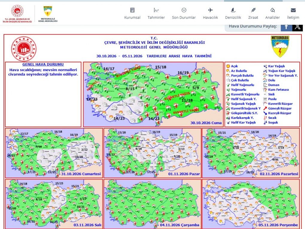The width and height of the screenshot is (305, 229).
Task: Click the 5/9 temperature on Cuma map
Action: (196, 88)
